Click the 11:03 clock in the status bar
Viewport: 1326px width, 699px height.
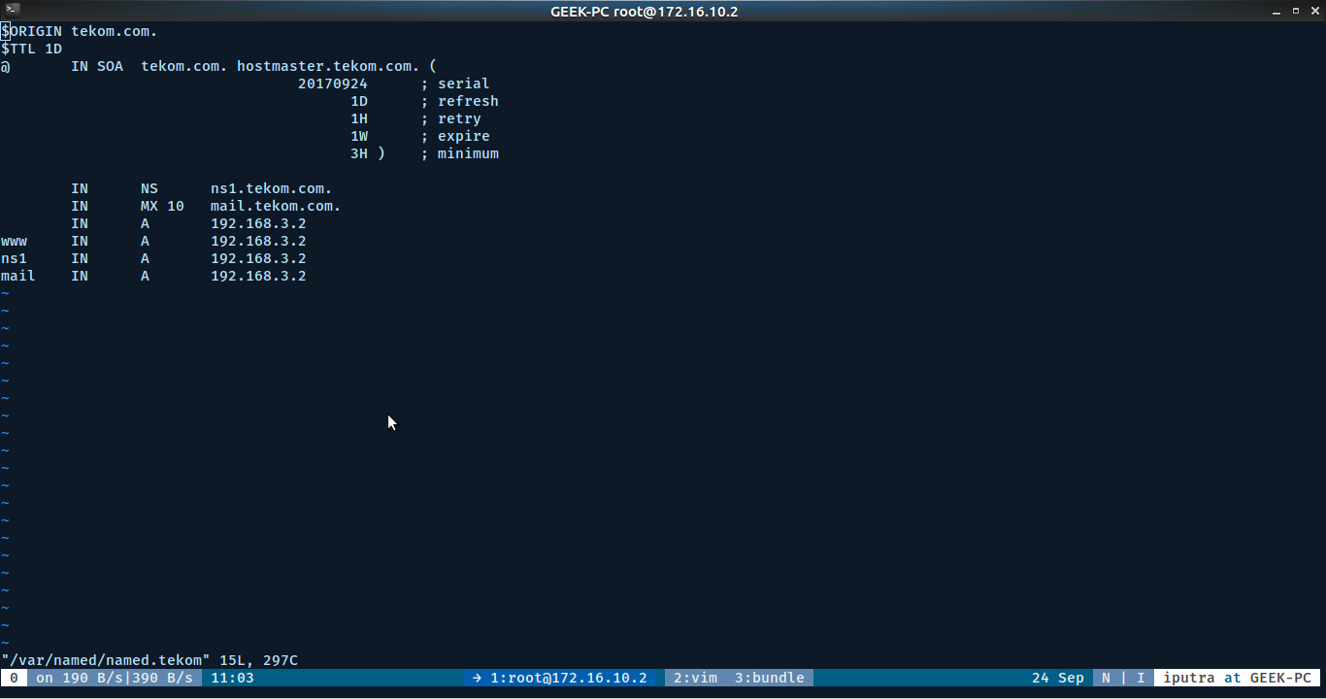(232, 678)
